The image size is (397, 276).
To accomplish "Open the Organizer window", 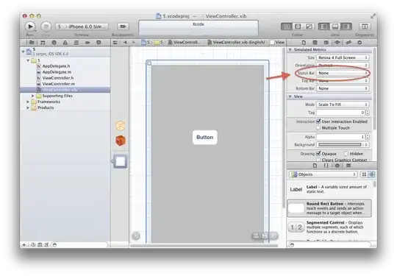I will tap(365, 26).
